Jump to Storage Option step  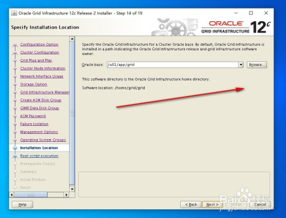tap(34, 84)
